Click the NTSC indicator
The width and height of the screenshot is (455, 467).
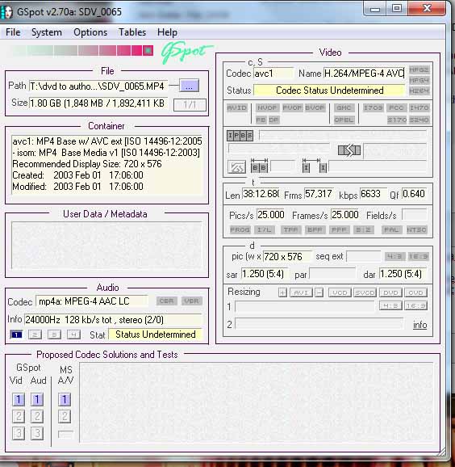(x=416, y=229)
